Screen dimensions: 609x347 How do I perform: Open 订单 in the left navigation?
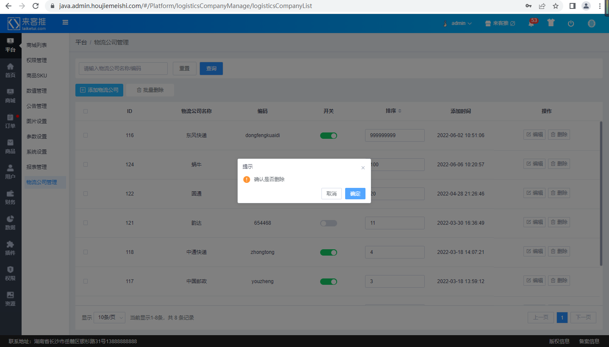(x=11, y=121)
